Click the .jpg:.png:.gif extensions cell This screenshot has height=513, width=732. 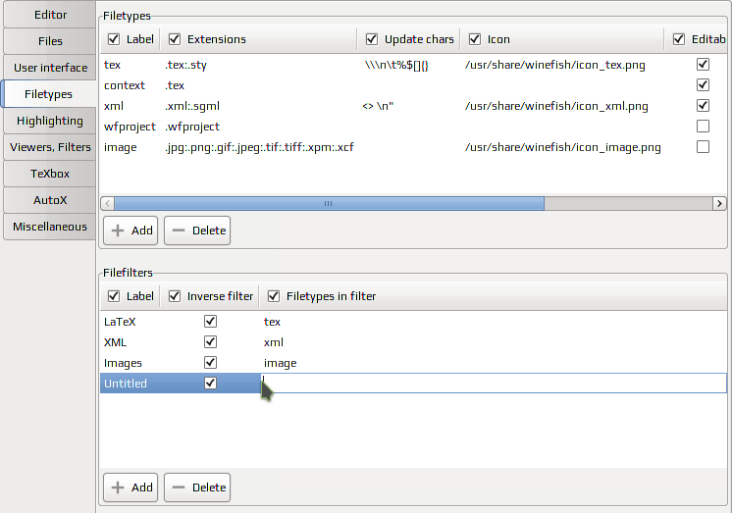(259, 147)
